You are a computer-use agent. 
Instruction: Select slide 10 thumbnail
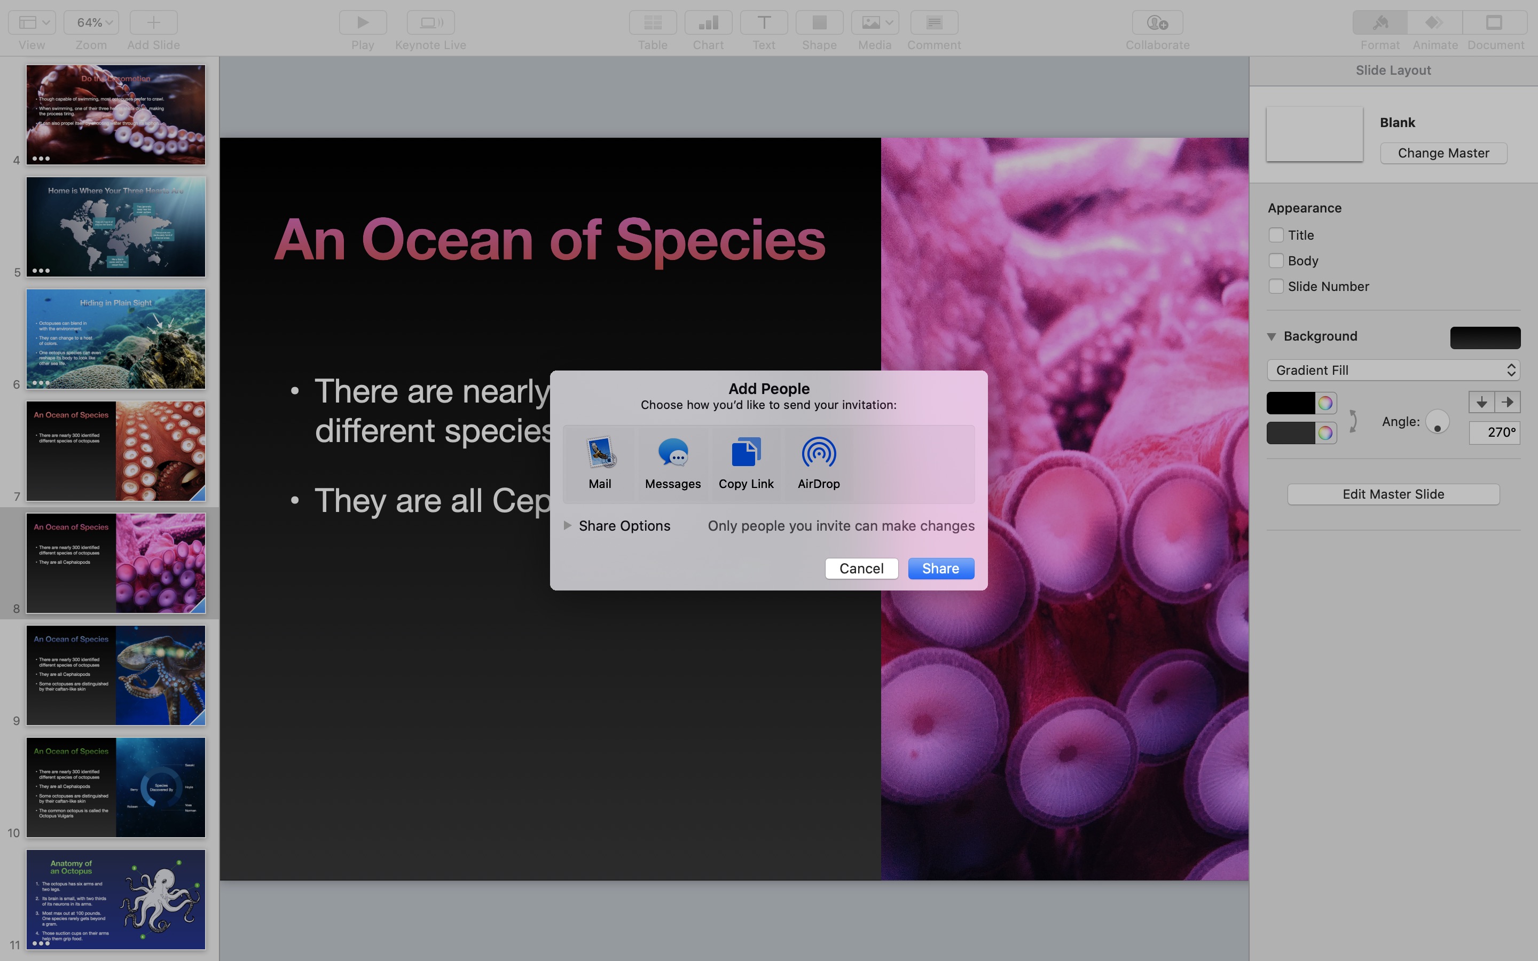[116, 787]
